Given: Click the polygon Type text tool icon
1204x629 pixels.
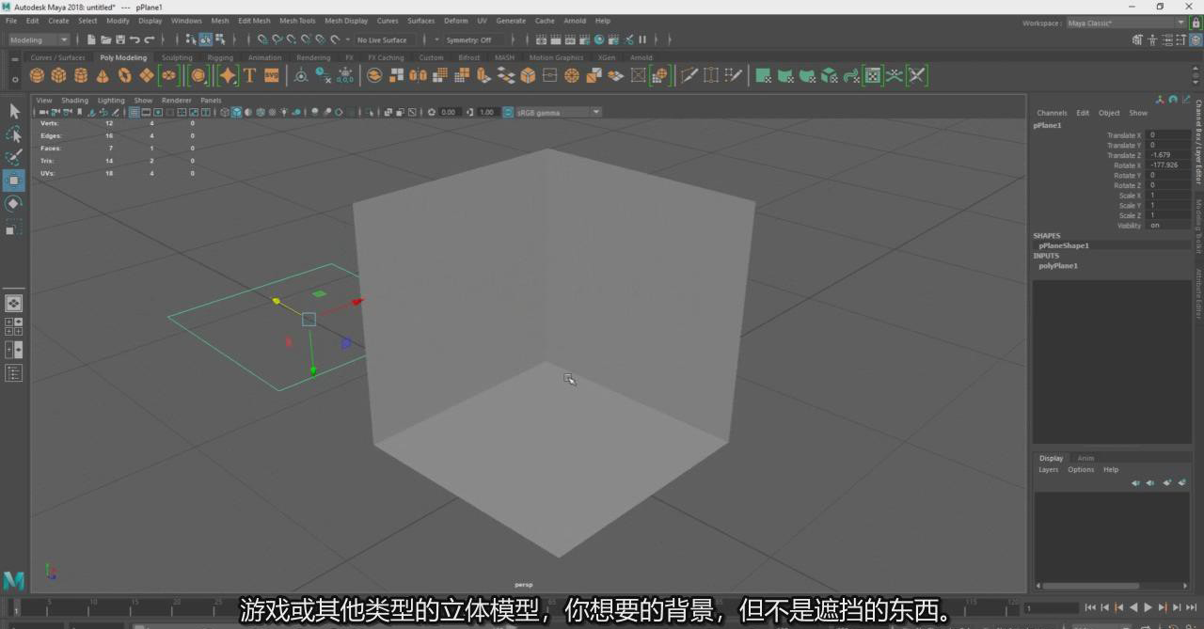Looking at the screenshot, I should 249,75.
